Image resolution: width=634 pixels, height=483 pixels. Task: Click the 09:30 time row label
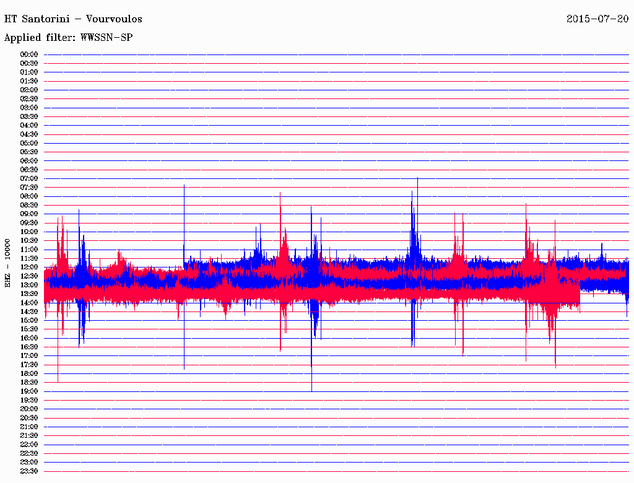(x=29, y=223)
